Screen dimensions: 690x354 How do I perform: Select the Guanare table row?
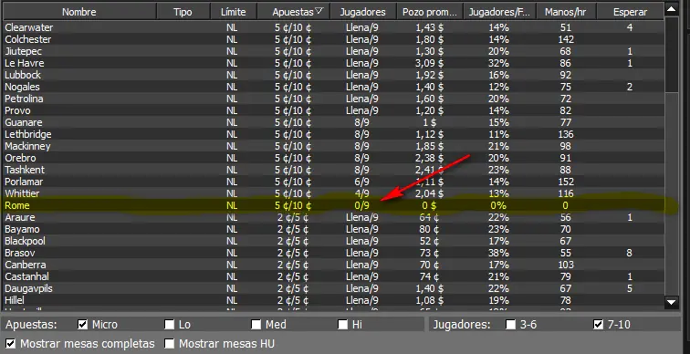coord(333,122)
